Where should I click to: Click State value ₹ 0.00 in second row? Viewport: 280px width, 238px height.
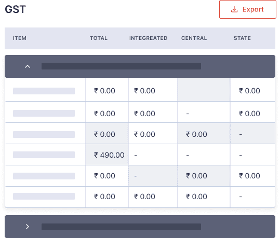pyautogui.click(x=249, y=114)
